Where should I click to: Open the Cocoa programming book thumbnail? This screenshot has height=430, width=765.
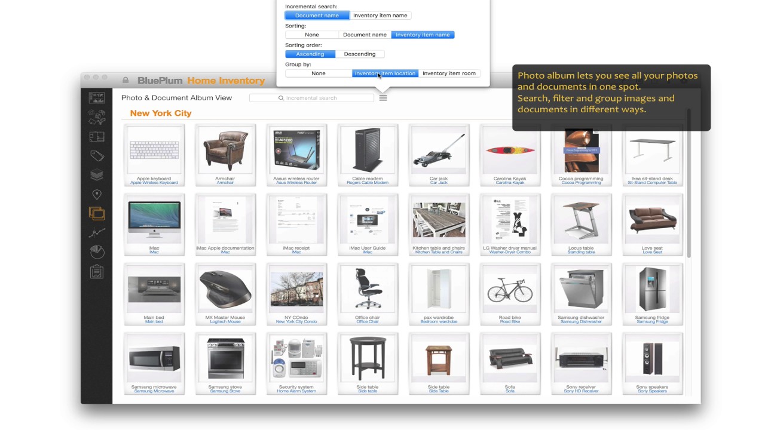pyautogui.click(x=581, y=151)
